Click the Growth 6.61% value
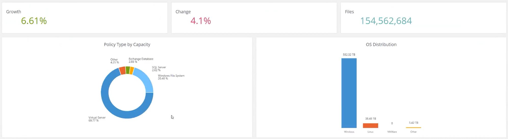The image size is (508, 139). pyautogui.click(x=34, y=21)
